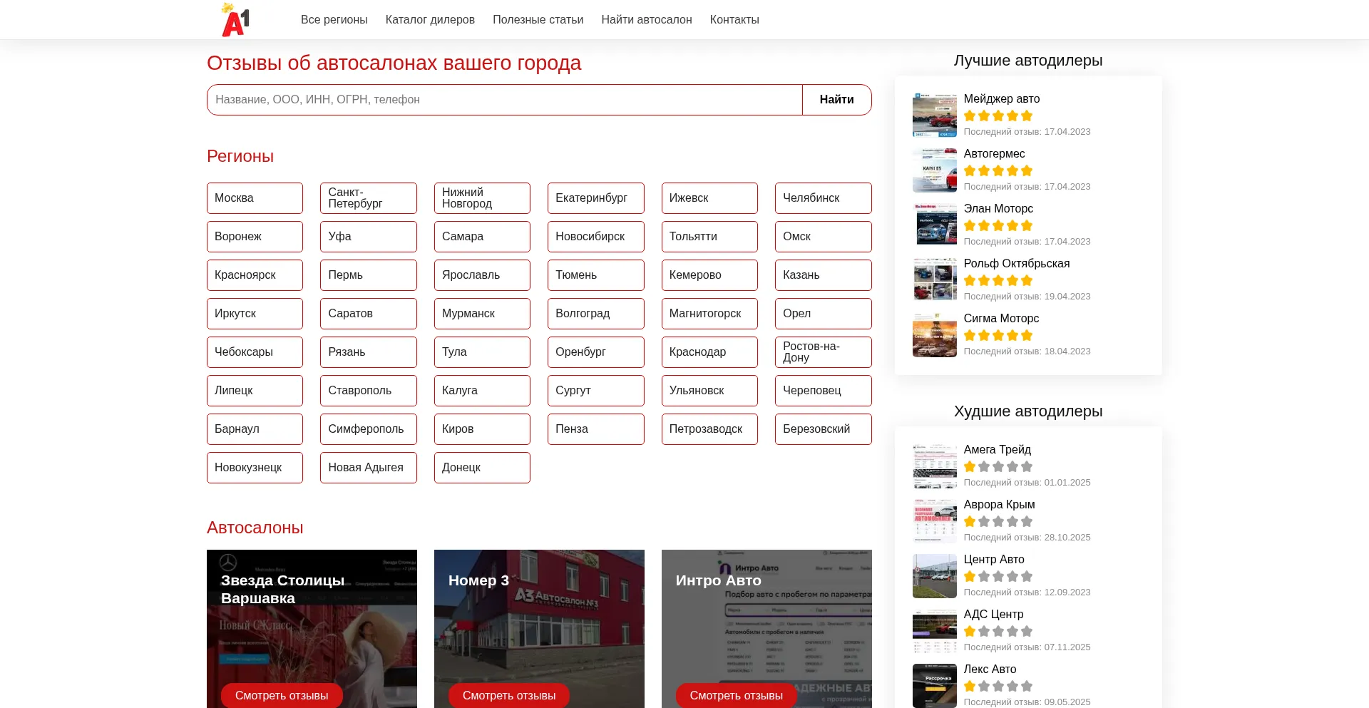The height and width of the screenshot is (708, 1369).
Task: Select the Москва region button
Action: [255, 198]
